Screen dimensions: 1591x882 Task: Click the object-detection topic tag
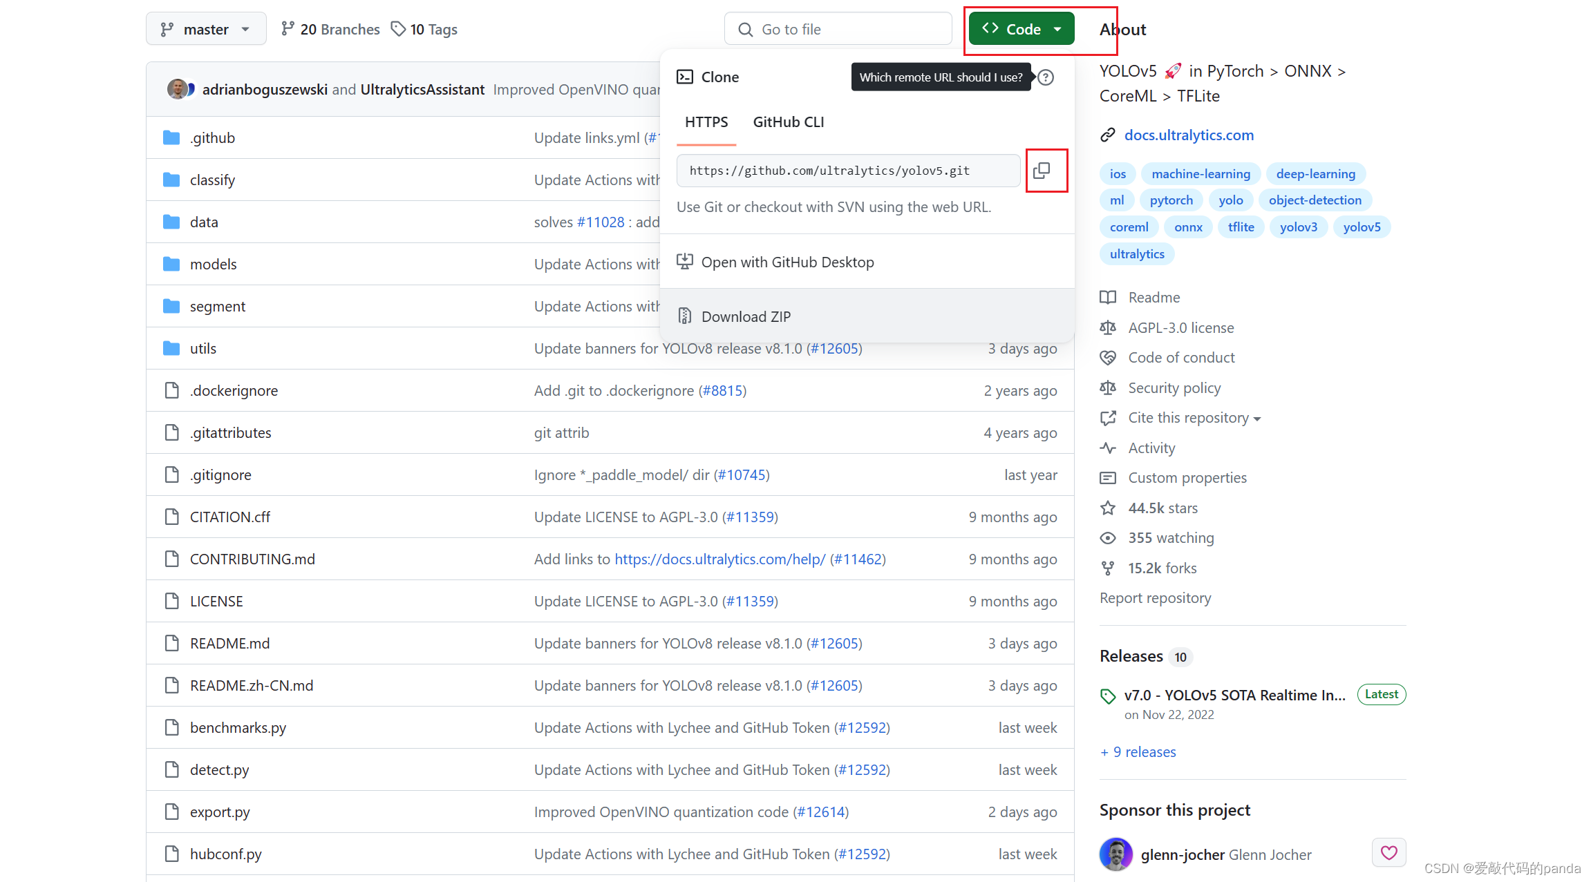1315,200
